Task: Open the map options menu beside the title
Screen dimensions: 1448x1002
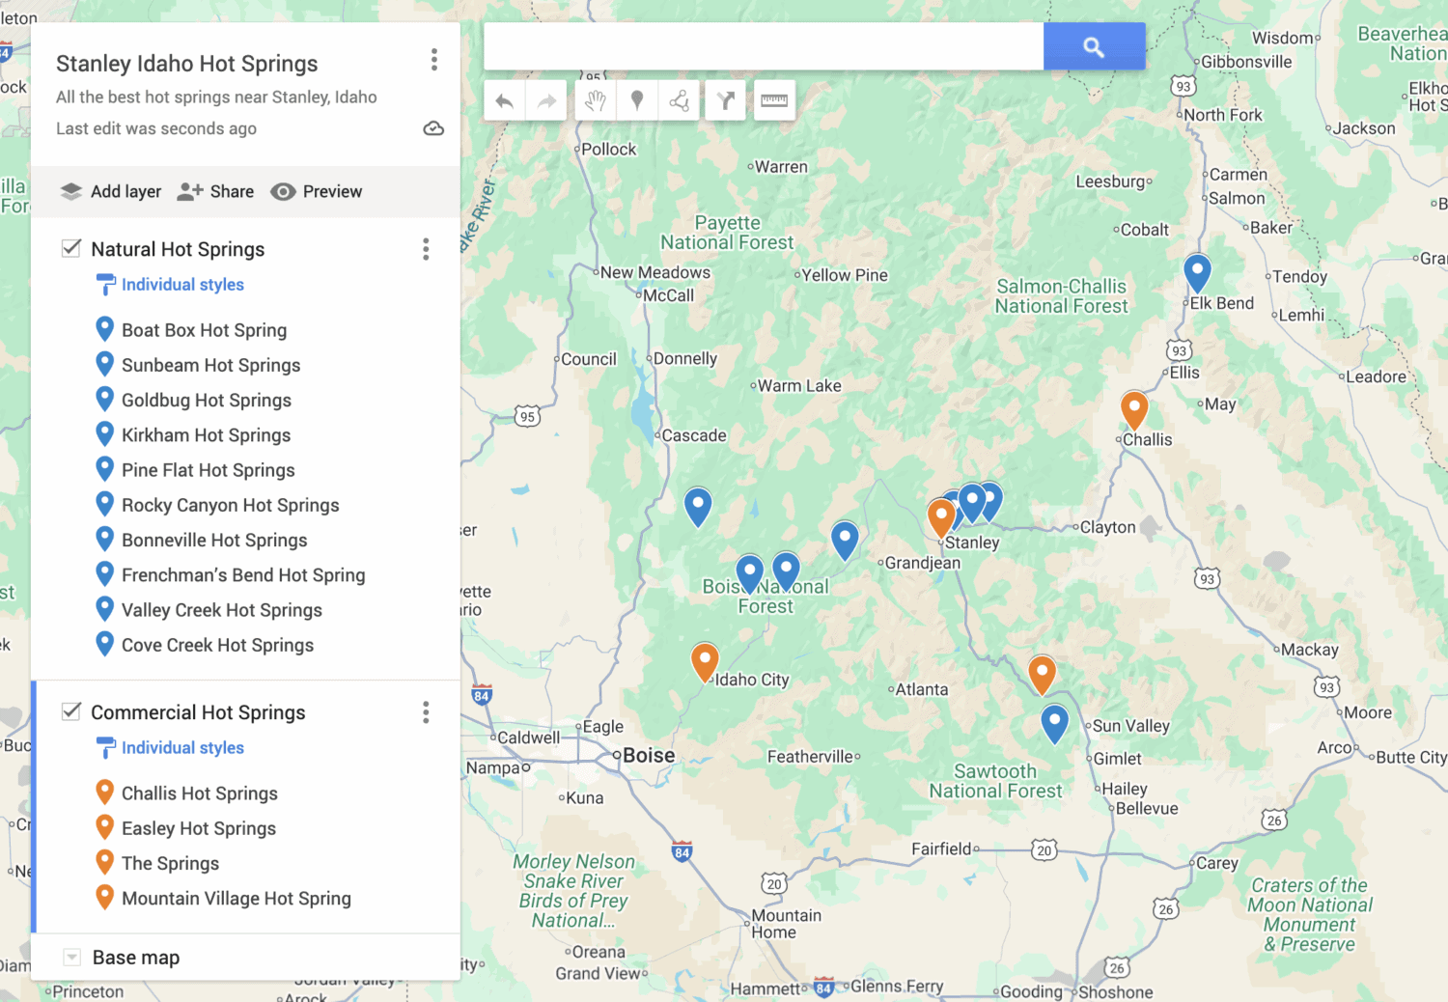Action: click(x=434, y=60)
